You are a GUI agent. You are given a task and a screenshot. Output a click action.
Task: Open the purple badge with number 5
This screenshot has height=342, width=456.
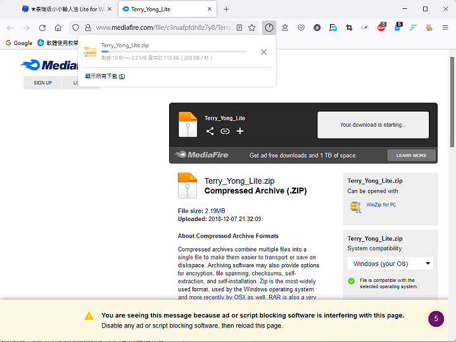436,319
